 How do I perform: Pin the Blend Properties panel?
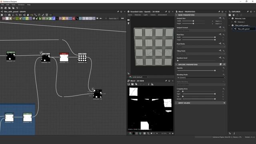[219, 12]
